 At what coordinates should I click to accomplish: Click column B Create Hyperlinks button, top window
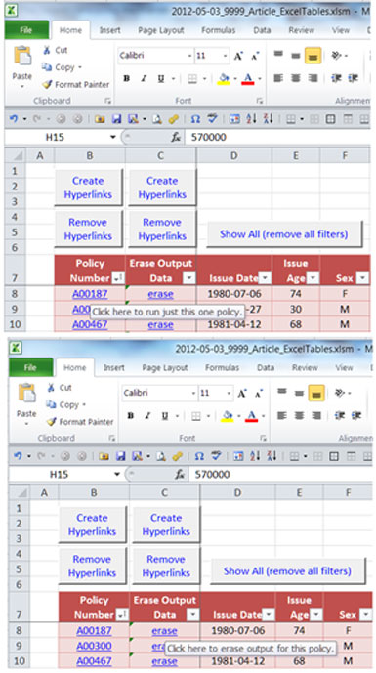89,188
